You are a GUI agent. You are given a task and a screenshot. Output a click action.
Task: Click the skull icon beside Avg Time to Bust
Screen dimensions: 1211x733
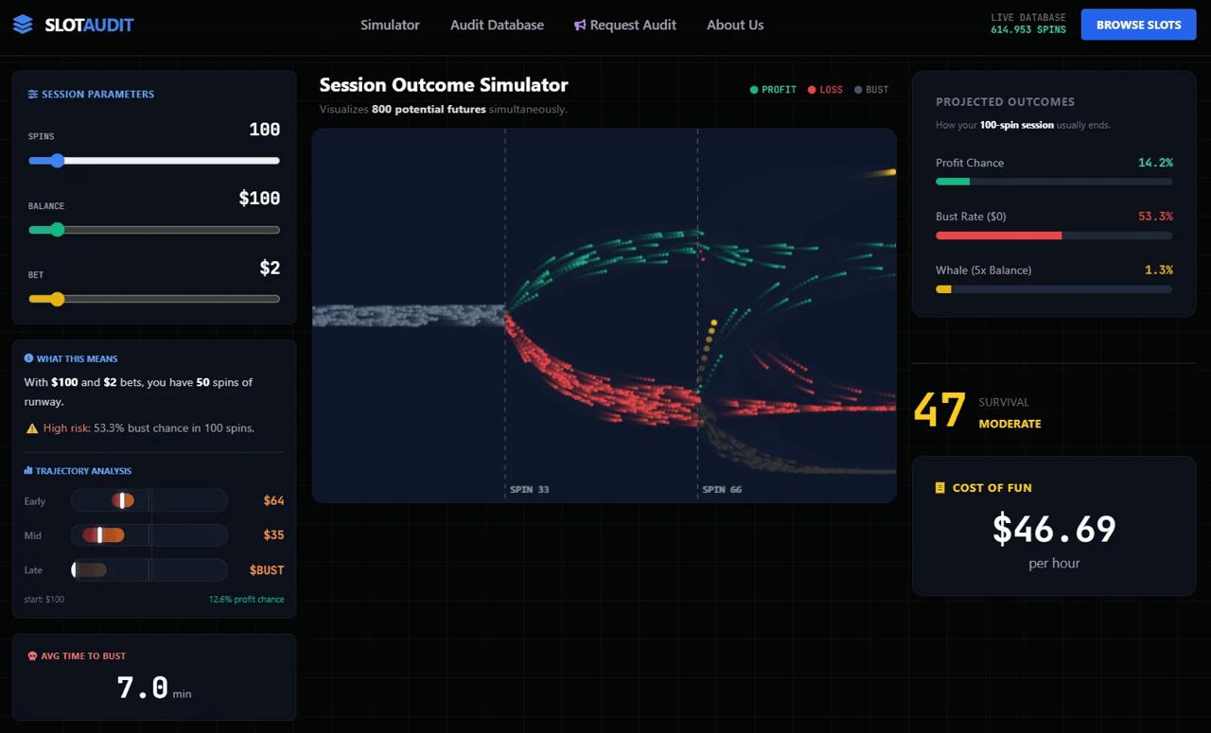pyautogui.click(x=32, y=655)
